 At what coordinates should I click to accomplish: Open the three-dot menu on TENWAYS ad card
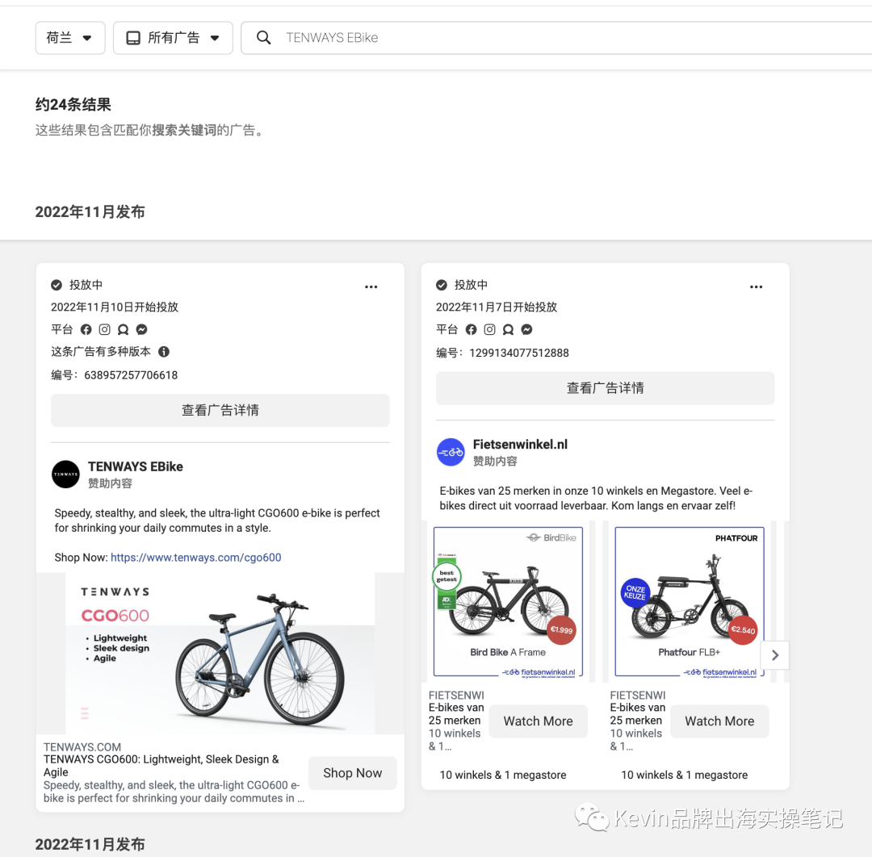371,286
